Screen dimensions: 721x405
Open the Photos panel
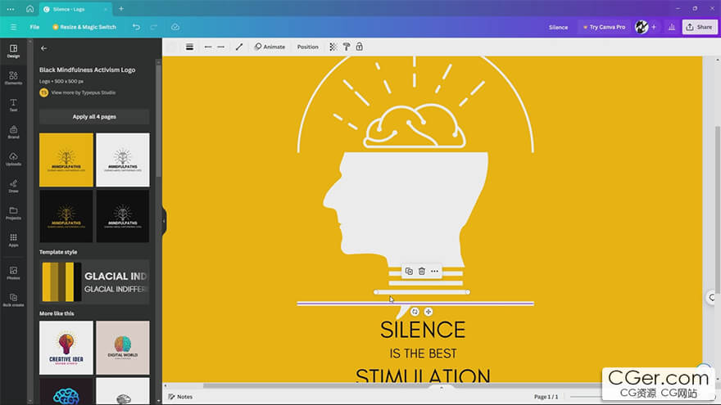pos(13,273)
